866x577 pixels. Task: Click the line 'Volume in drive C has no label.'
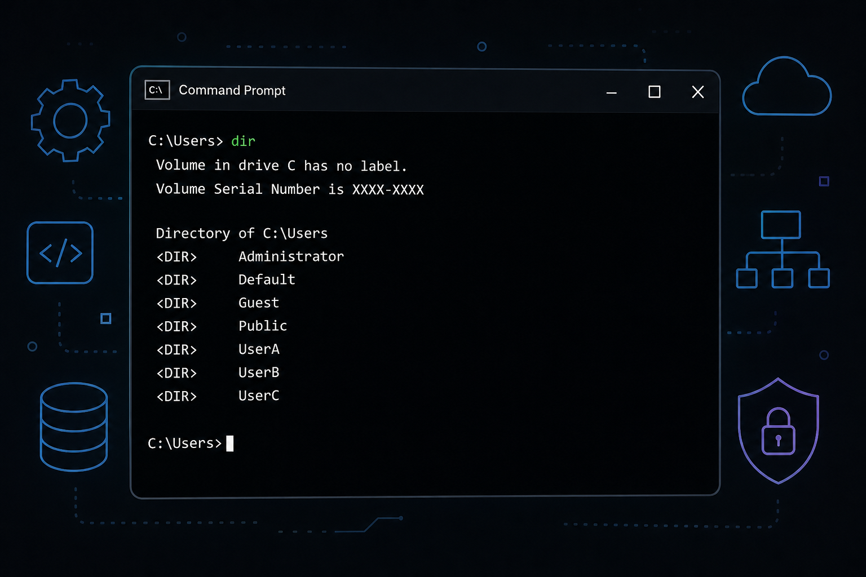281,166
